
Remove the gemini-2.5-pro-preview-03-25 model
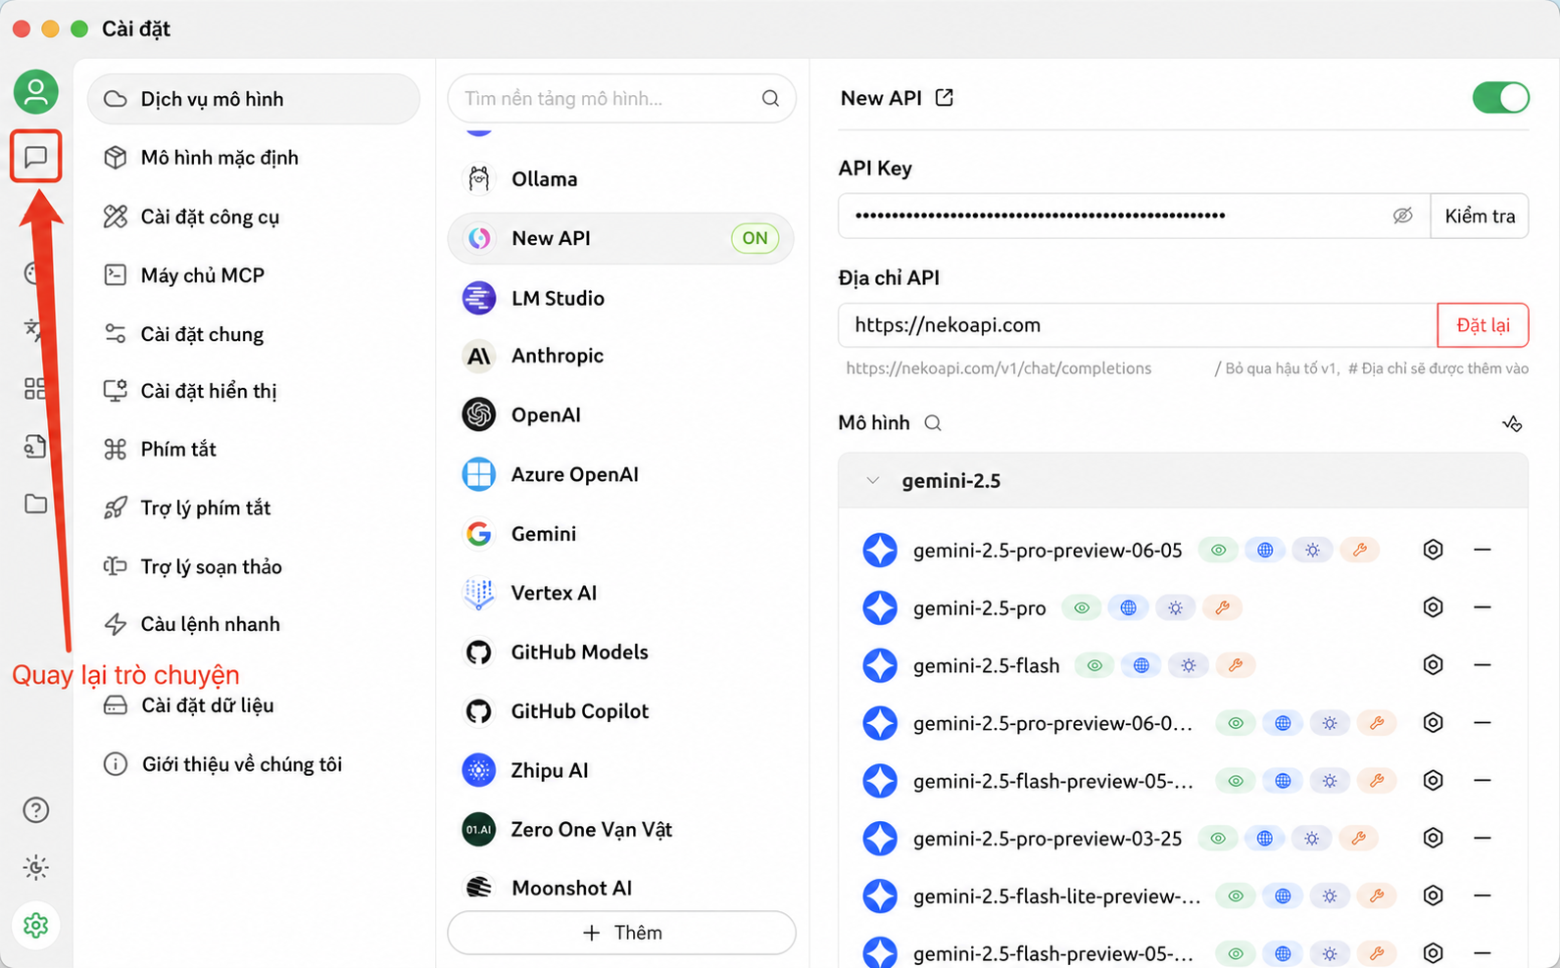click(1483, 839)
